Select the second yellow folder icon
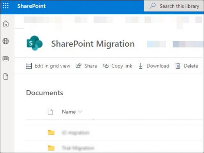This screenshot has width=204, height=153. pos(51,148)
